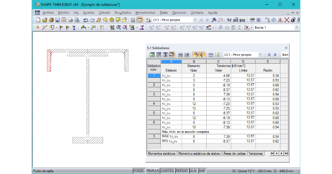The image size is (332, 174).
Task: Click the red X delete icon in top toolbar
Action: (287, 20)
